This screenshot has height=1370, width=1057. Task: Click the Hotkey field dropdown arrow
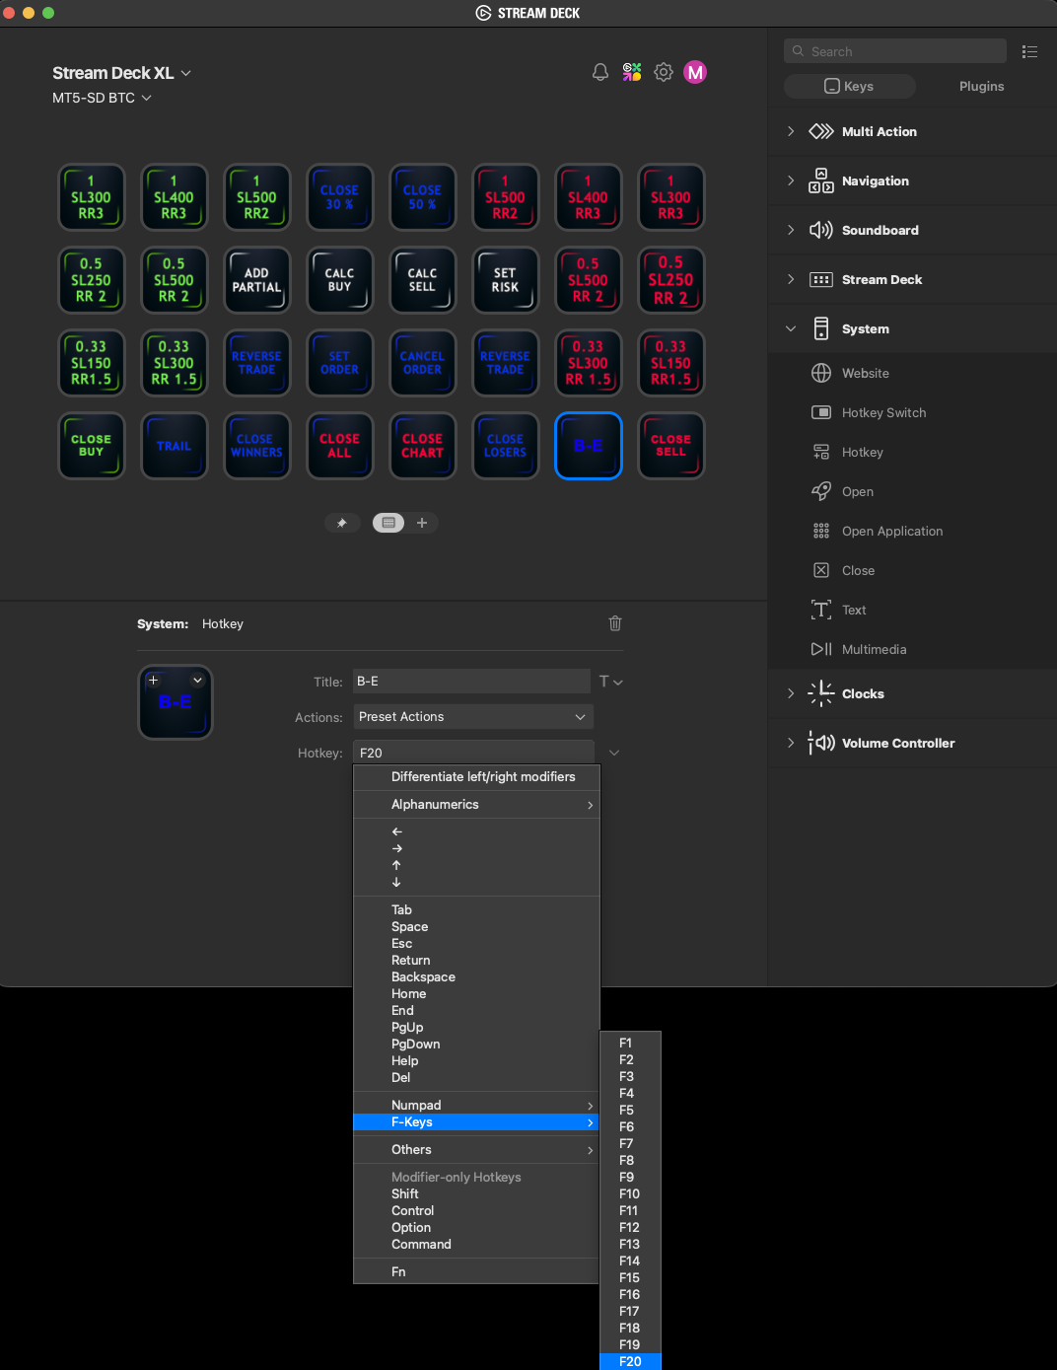(x=614, y=753)
